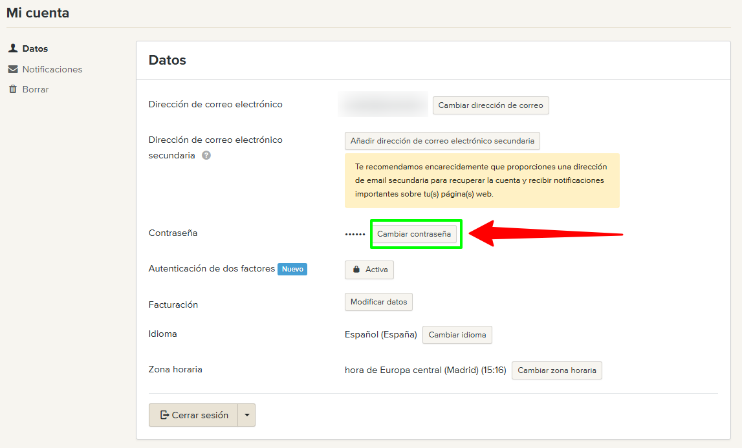Image resolution: width=742 pixels, height=448 pixels.
Task: Go to Notificaciones in the sidebar
Action: click(x=52, y=69)
